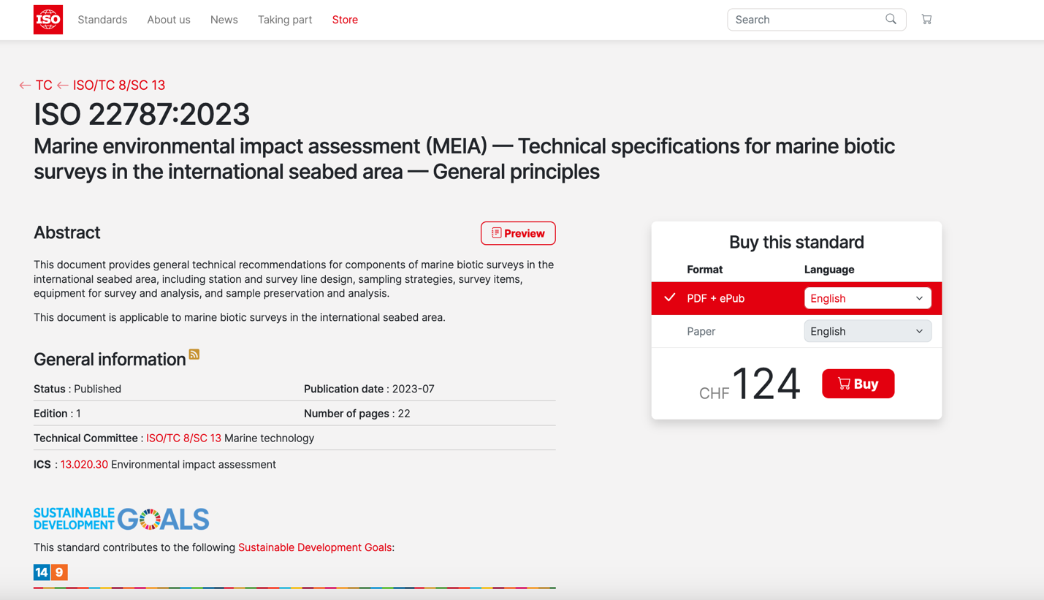Click the ISO logo home icon
Viewport: 1044px width, 600px height.
coord(48,20)
